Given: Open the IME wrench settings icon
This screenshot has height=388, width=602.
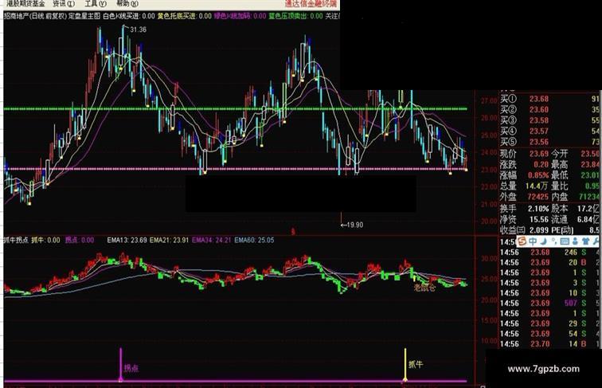Looking at the screenshot, I should pos(595,241).
